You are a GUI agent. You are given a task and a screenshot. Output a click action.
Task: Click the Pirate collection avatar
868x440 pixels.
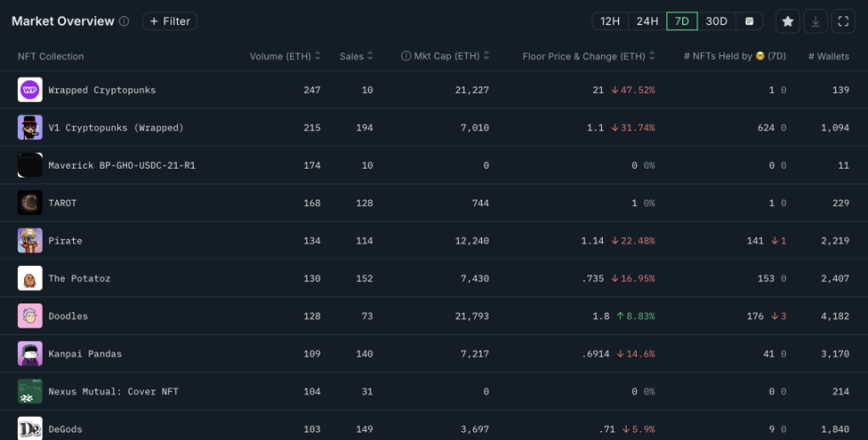[29, 240]
